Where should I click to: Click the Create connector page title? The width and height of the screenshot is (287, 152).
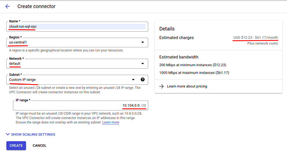pyautogui.click(x=37, y=6)
